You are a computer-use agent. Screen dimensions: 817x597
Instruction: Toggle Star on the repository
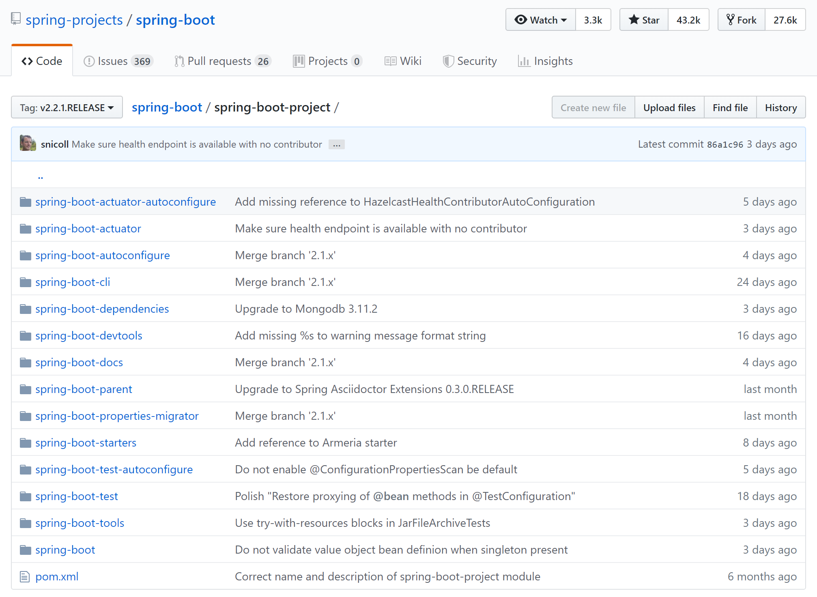(644, 20)
